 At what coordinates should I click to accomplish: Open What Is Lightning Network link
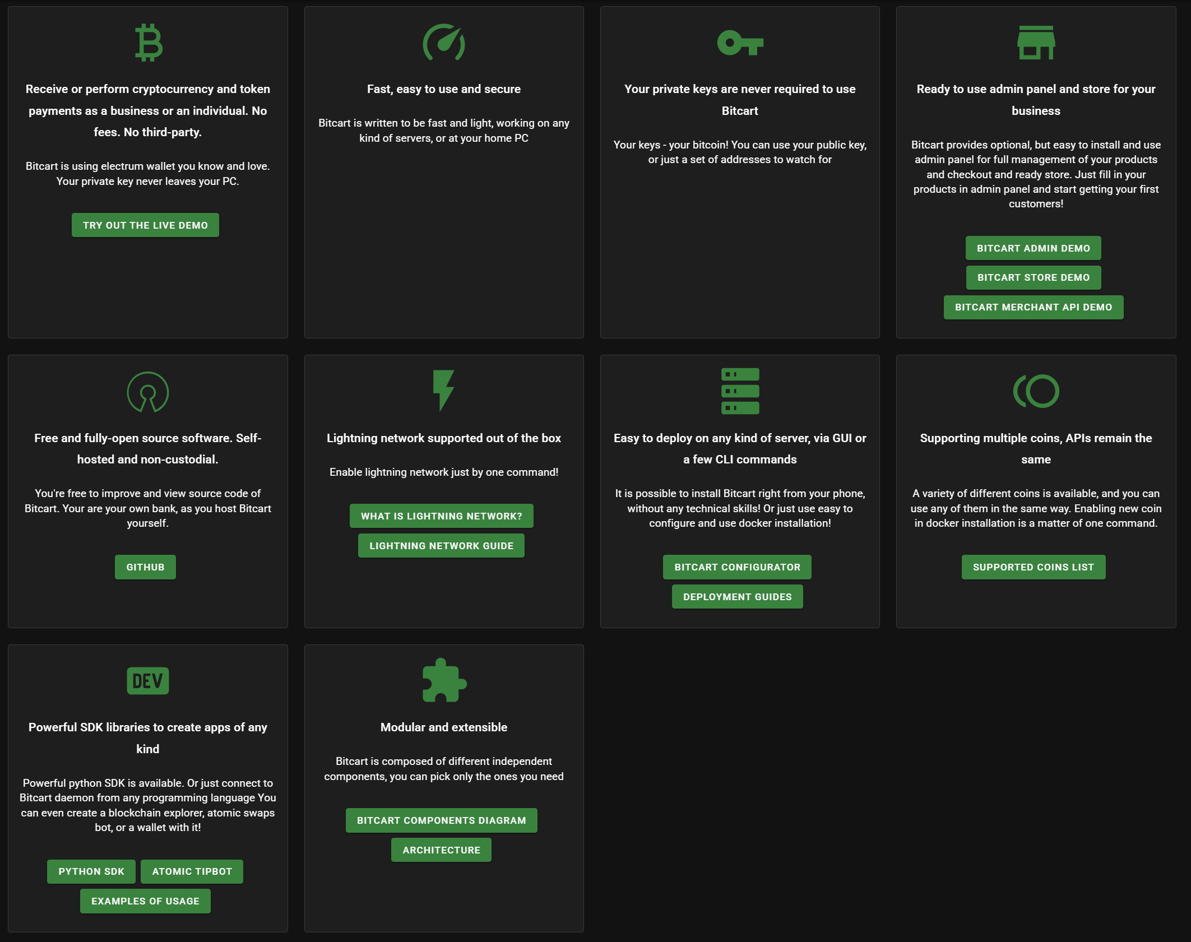[x=441, y=516]
